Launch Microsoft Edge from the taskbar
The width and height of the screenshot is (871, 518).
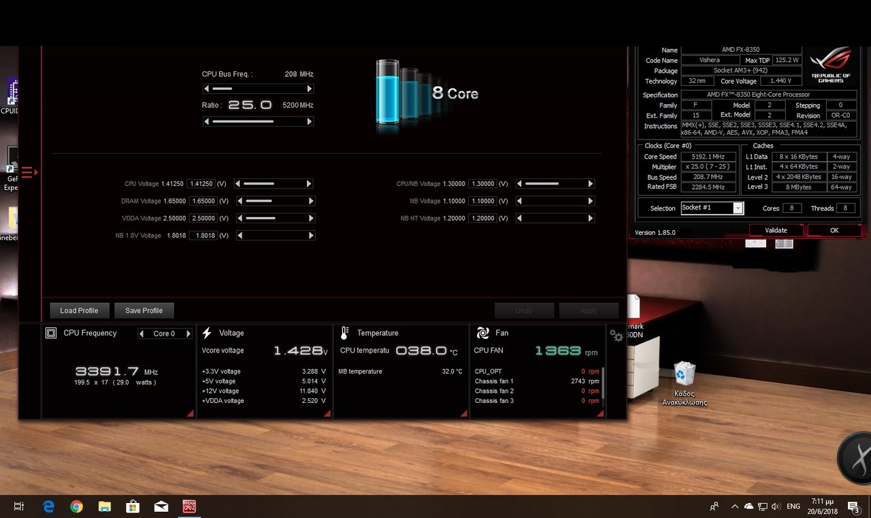click(x=48, y=506)
